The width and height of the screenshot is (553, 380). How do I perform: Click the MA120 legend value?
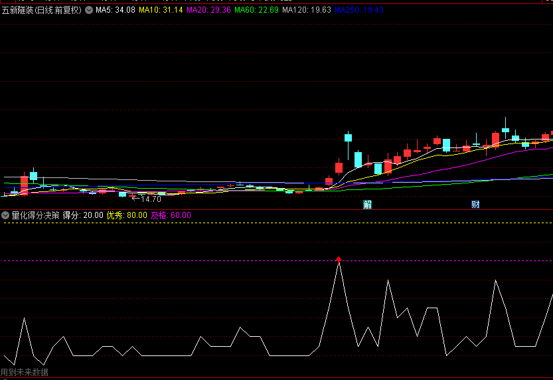306,10
